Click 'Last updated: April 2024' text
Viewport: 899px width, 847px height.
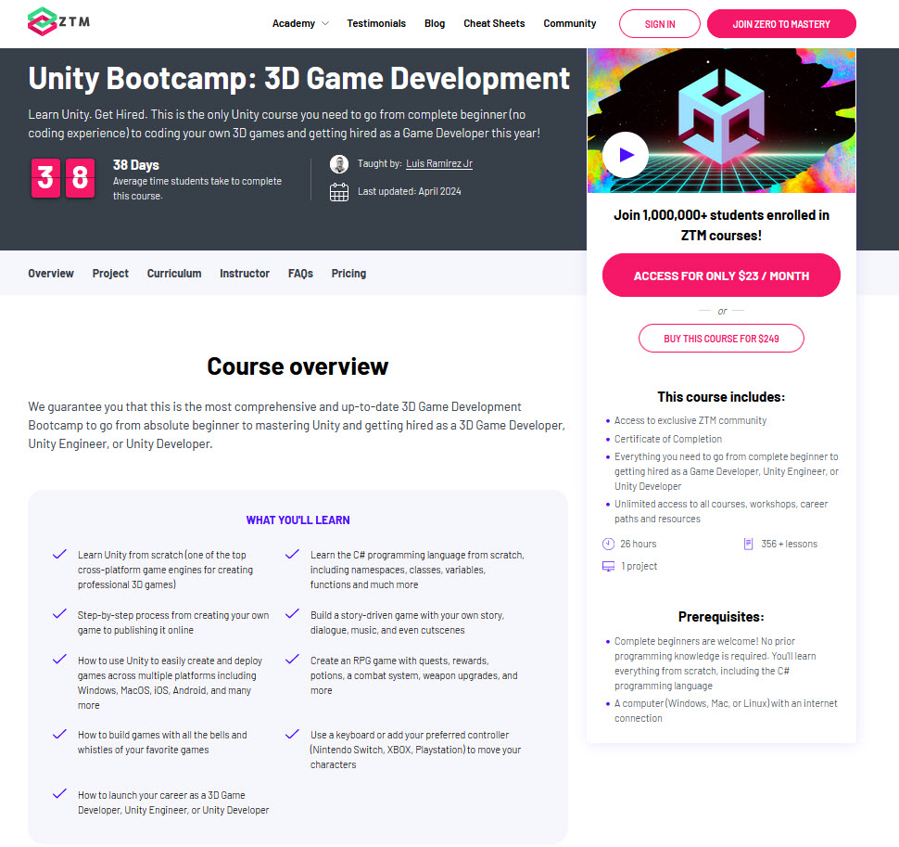coord(410,192)
